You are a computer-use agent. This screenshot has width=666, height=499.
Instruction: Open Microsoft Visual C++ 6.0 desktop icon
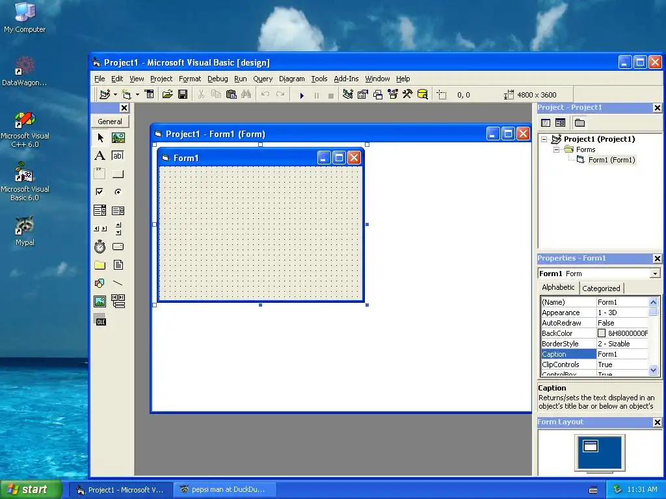pos(25,130)
